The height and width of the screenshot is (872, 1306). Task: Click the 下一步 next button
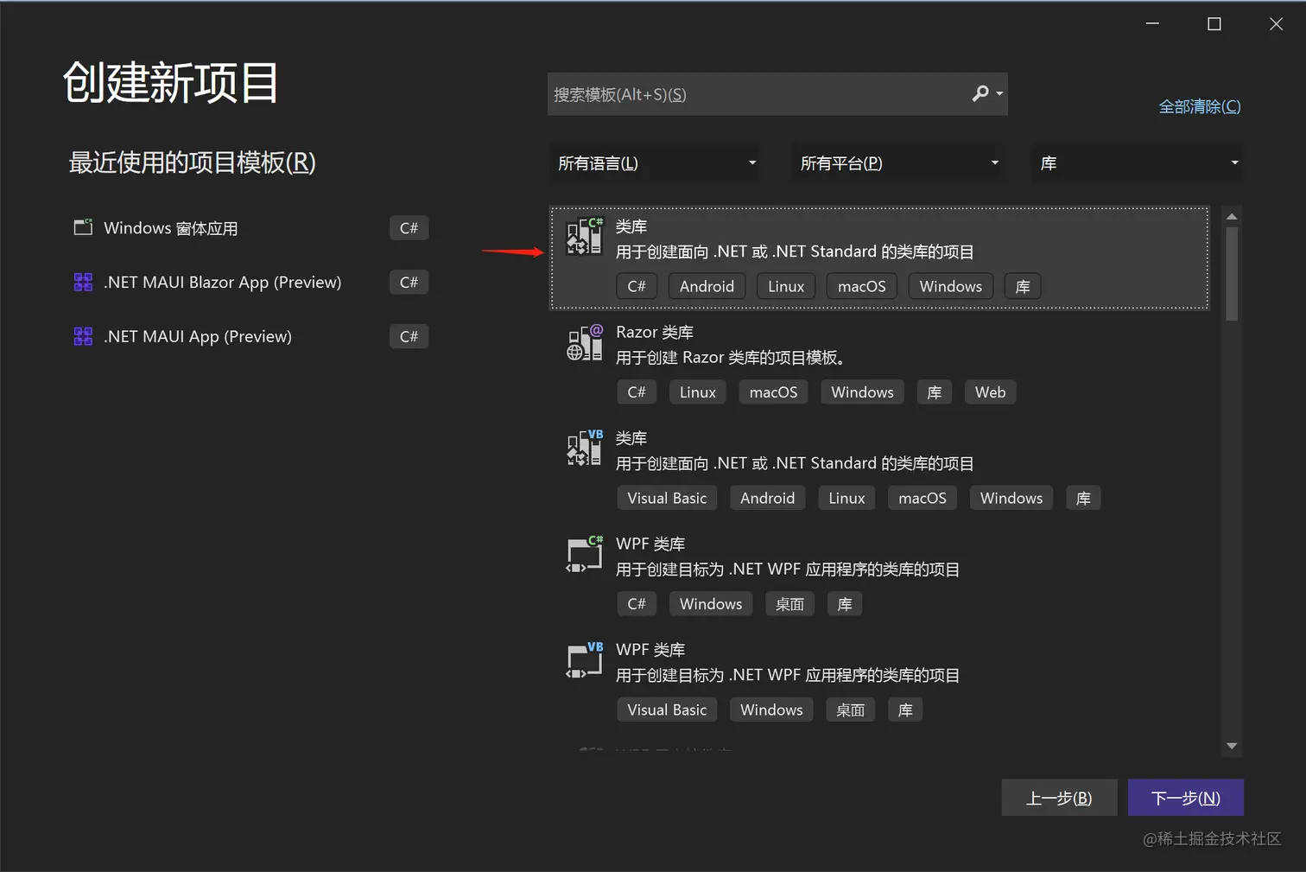coord(1186,798)
